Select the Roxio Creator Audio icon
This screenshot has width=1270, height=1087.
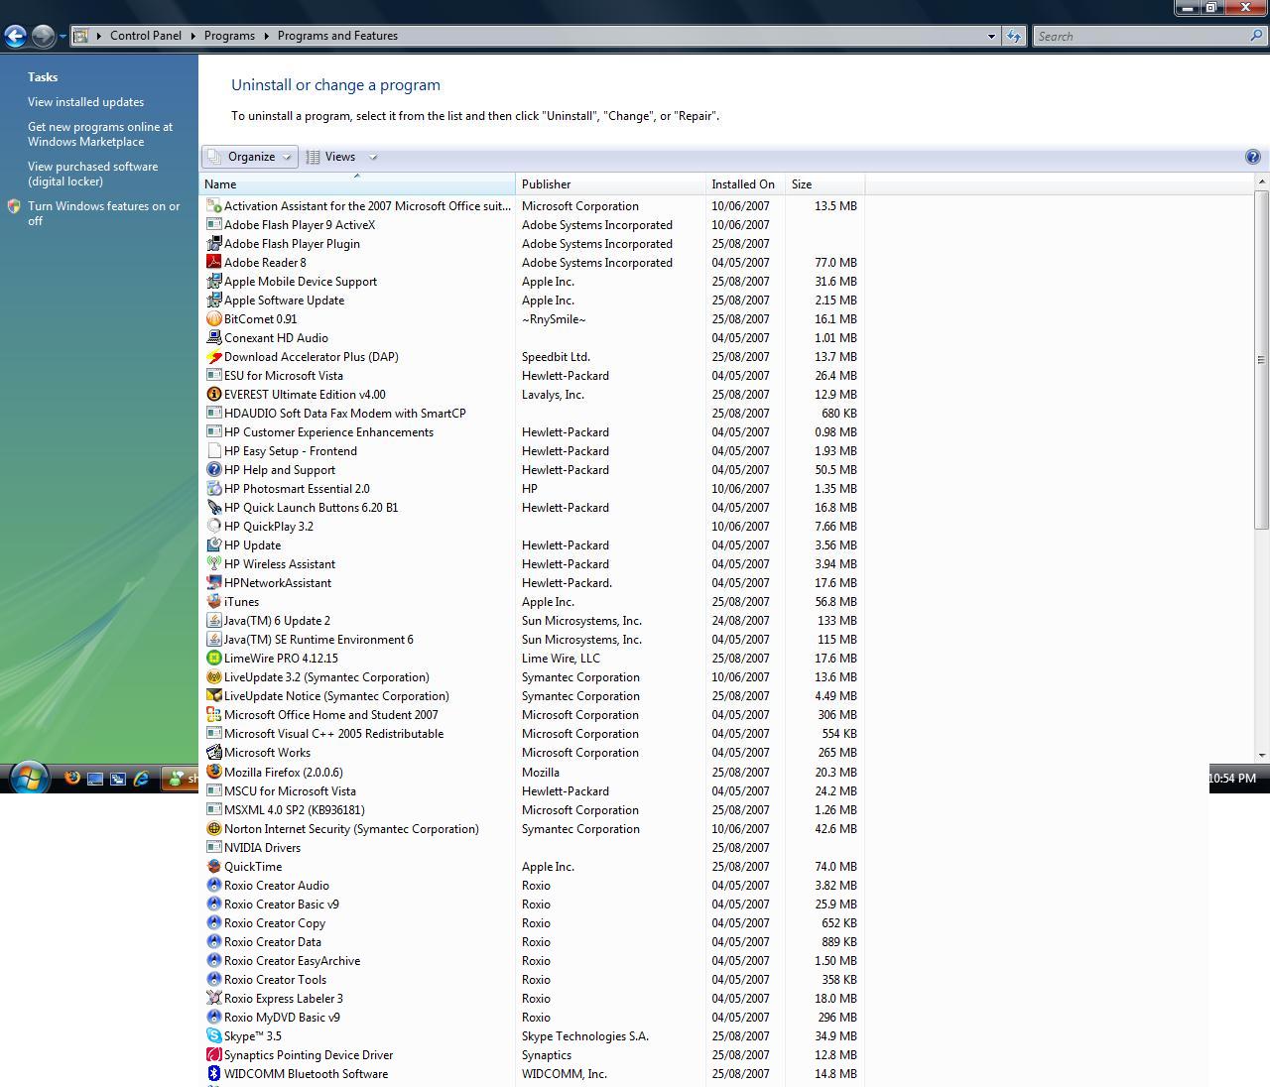[x=213, y=886]
